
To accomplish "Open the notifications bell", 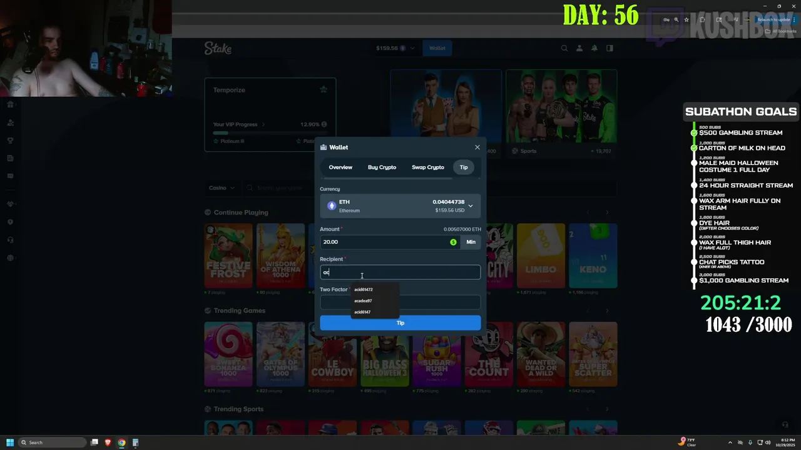I will pyautogui.click(x=594, y=48).
